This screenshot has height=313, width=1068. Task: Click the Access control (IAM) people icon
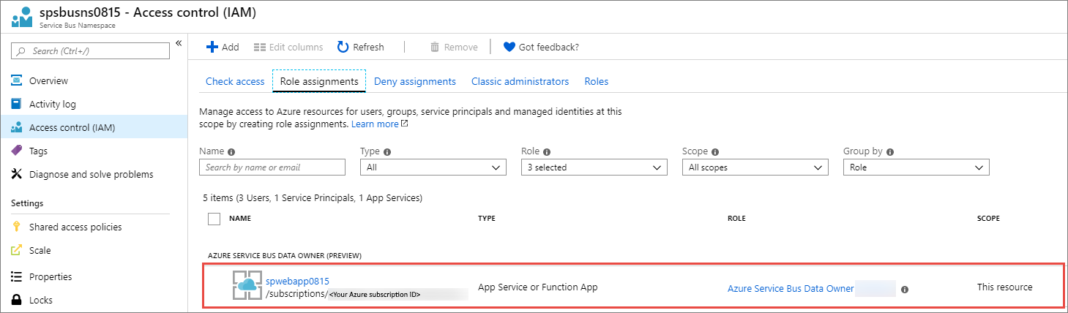[17, 127]
